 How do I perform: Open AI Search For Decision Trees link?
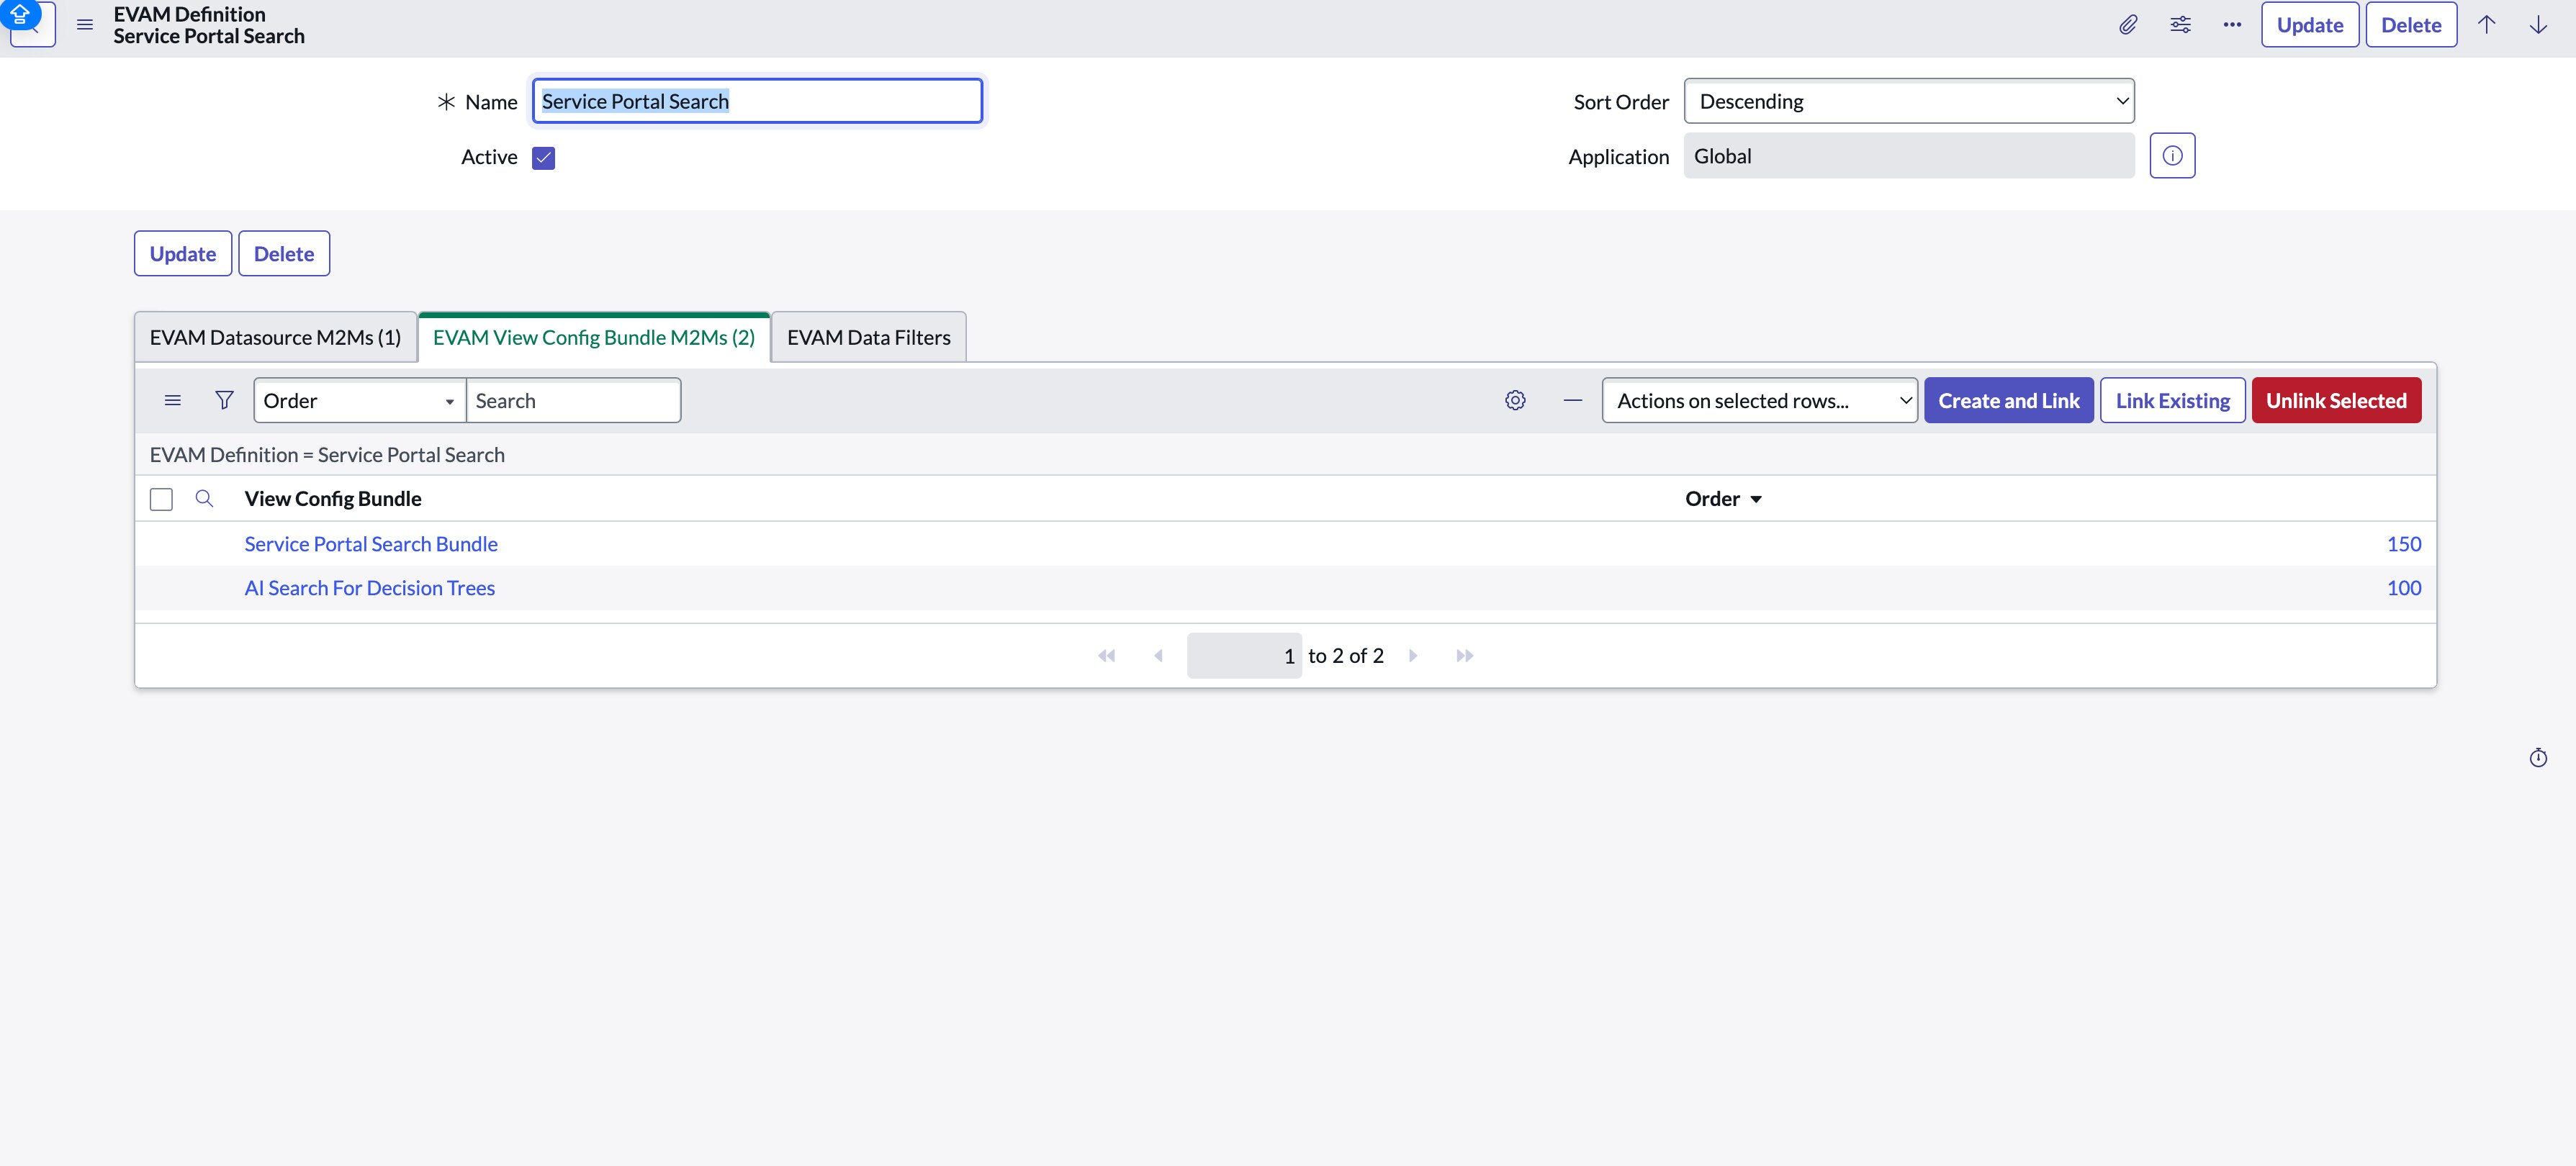[370, 588]
